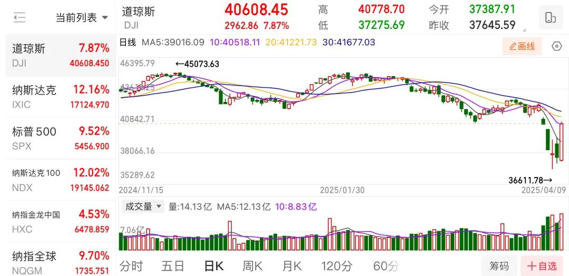
Task: Open the 当前列表 list dropdown
Action: click(x=82, y=17)
